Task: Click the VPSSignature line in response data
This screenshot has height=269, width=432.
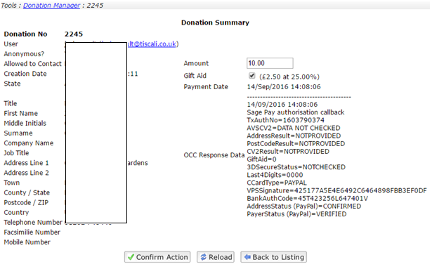Action: pyautogui.click(x=336, y=191)
